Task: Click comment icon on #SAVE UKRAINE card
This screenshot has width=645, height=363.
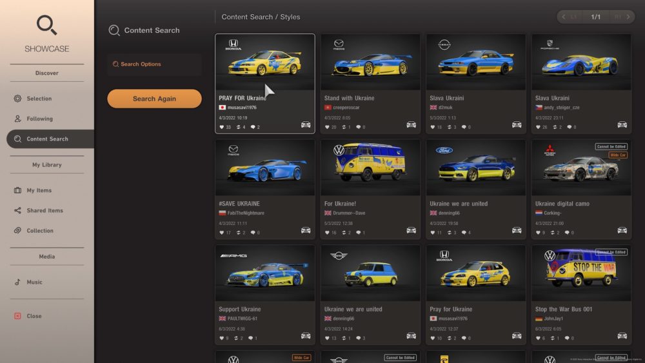Action: (x=253, y=233)
